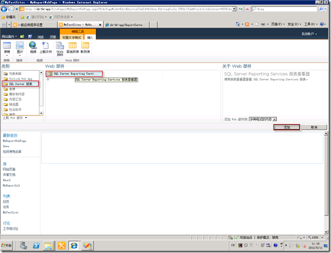This screenshot has height=253, width=331.
Task: Open the MyReportWebPage recent link
Action: pos(15,141)
